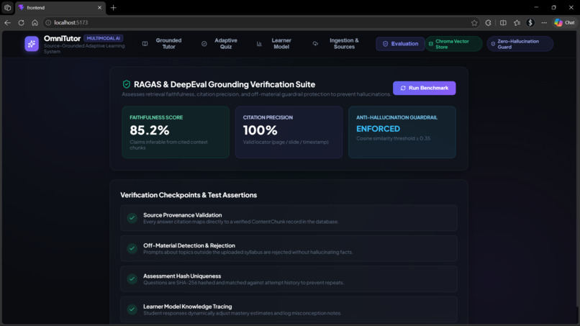Image resolution: width=580 pixels, height=326 pixels.
Task: Click the check icon for Assessment Hash Uniqueness
Action: pos(132,279)
